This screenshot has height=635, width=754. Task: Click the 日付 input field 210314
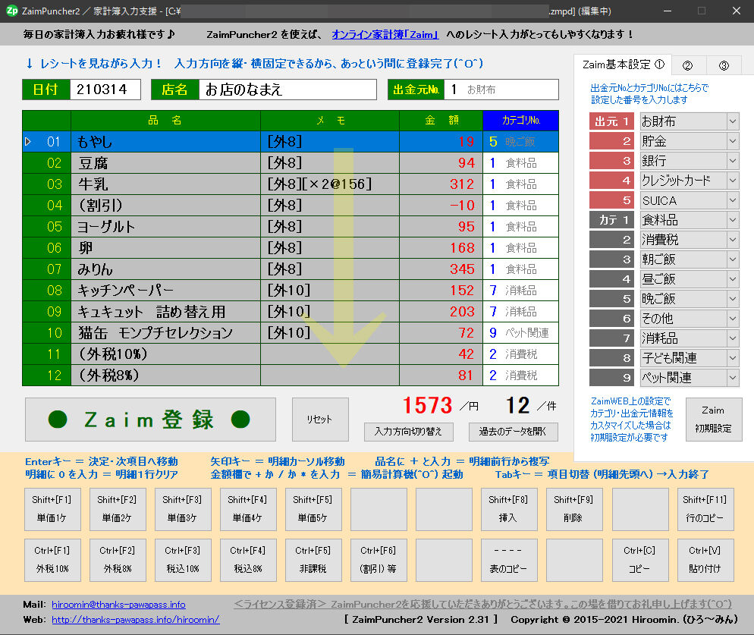coord(105,90)
